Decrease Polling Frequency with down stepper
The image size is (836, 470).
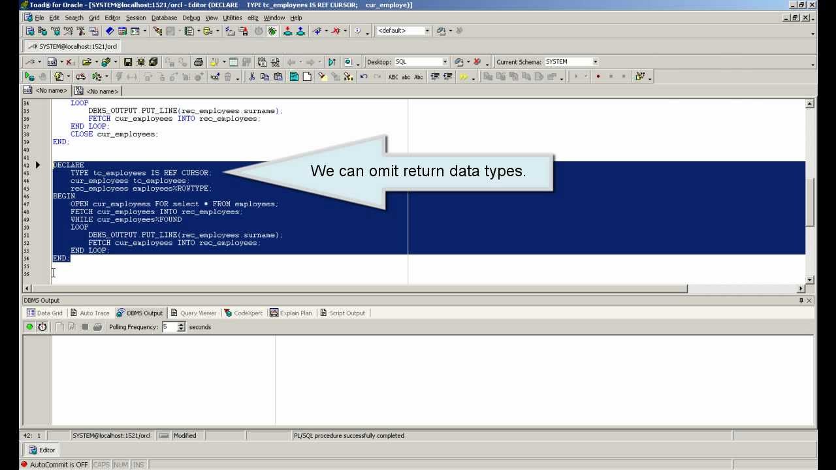pos(181,330)
